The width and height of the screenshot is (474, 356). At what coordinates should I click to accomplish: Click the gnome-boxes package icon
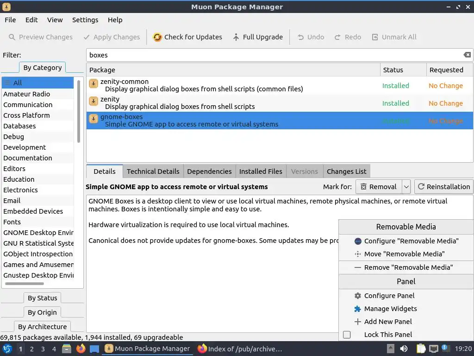coord(94,119)
